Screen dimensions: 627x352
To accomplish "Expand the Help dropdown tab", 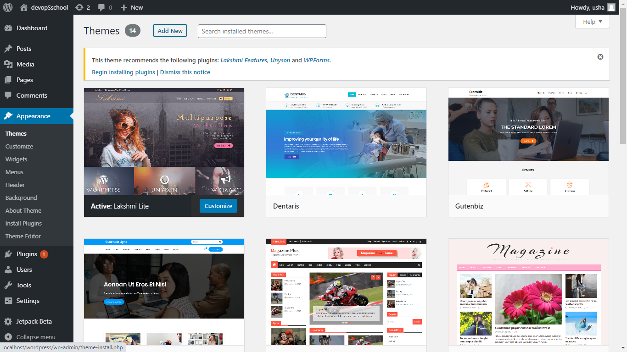I will [x=592, y=22].
